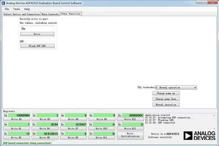Click the R11 register field with value B
Viewport: 219px width, 146px height.
click(104, 134)
